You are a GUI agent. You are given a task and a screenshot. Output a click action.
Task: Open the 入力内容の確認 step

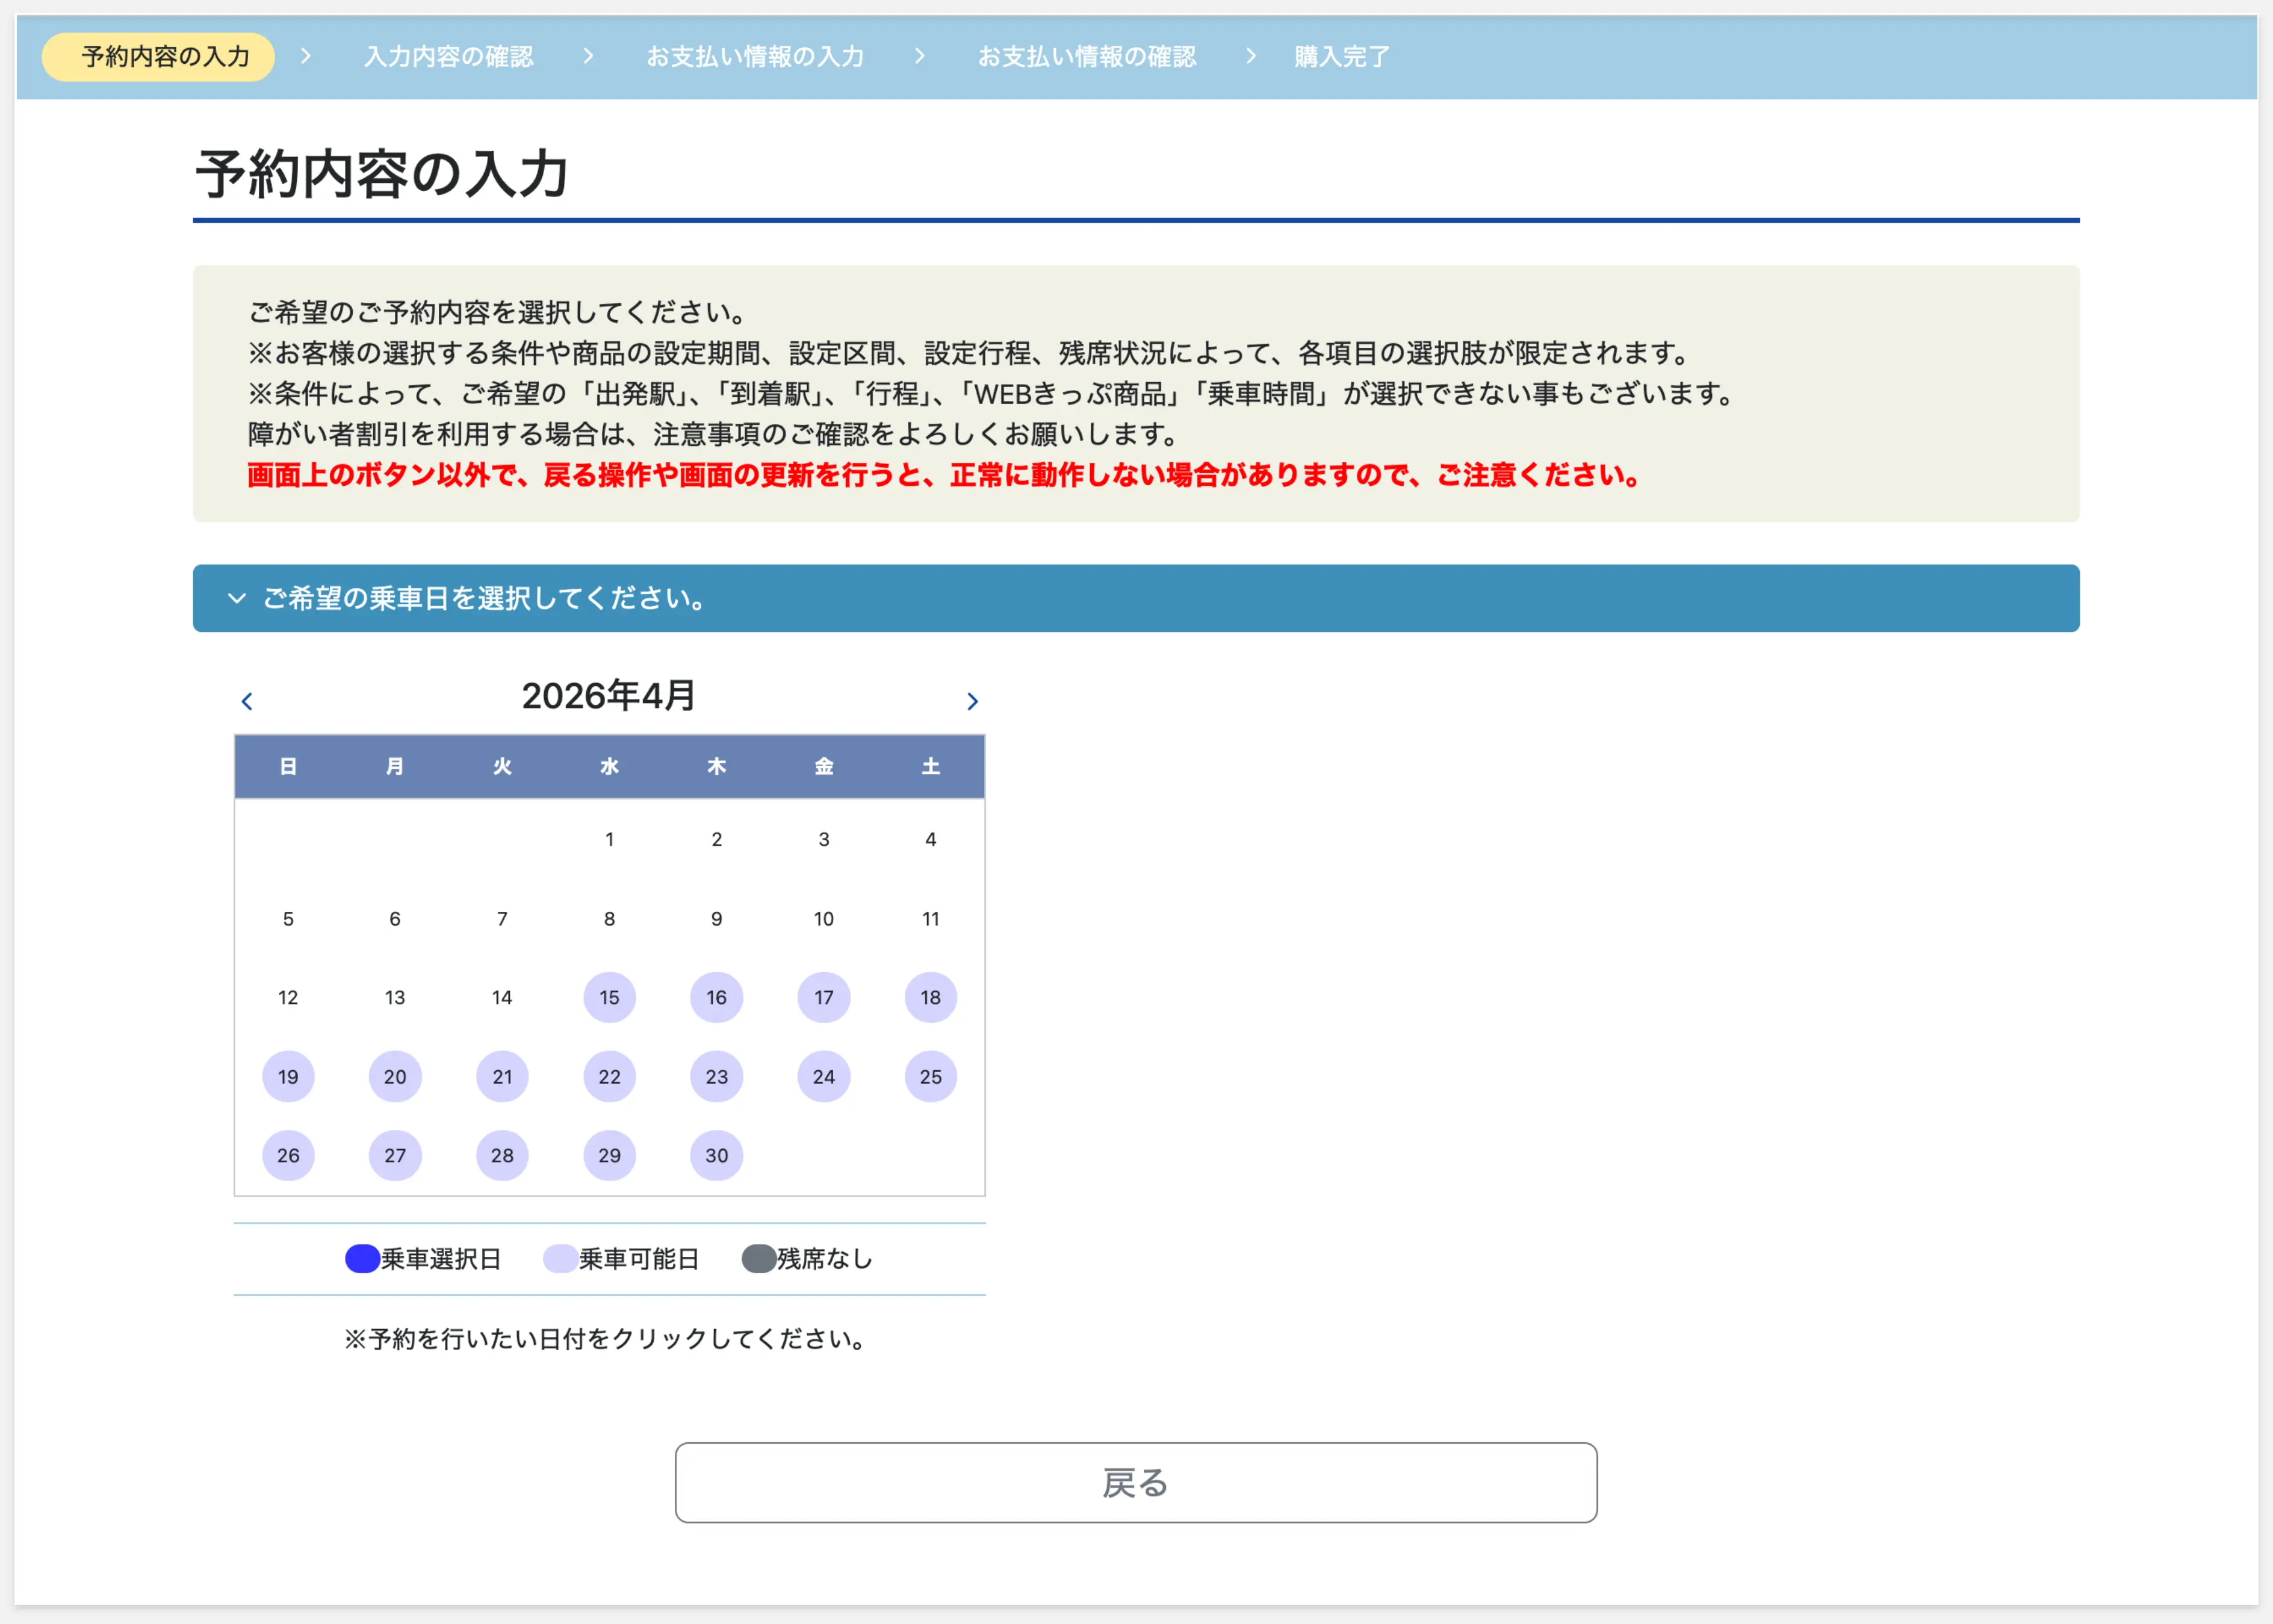click(448, 57)
